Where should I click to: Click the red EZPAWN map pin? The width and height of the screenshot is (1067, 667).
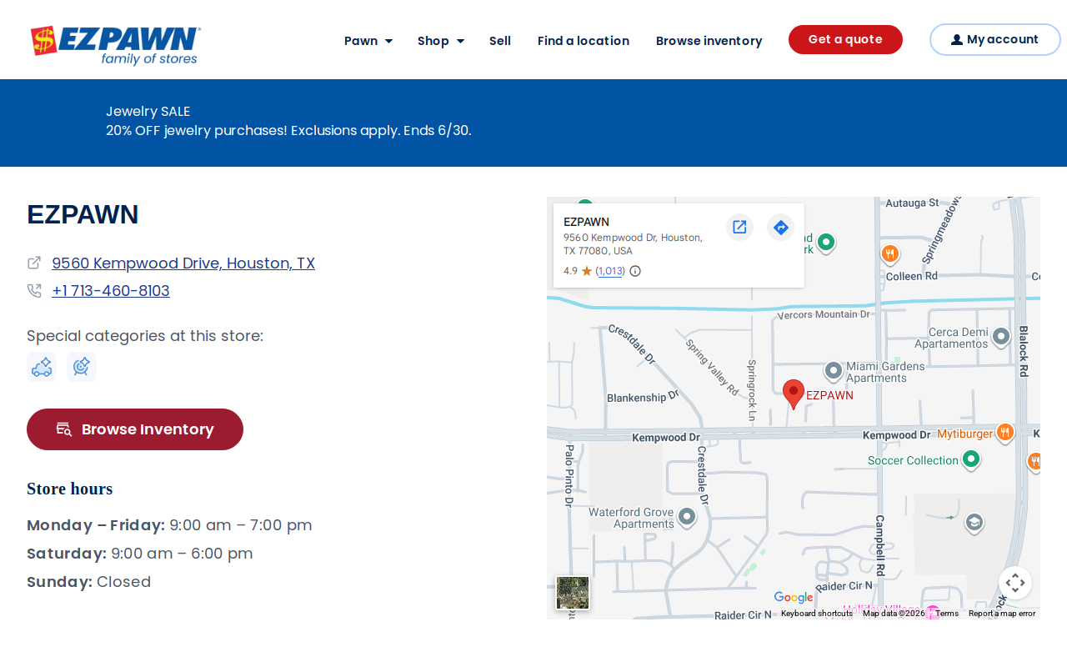(x=794, y=394)
